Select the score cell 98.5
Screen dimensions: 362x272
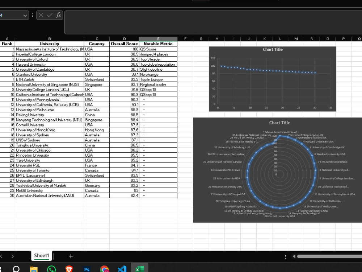pyautogui.click(x=124, y=54)
